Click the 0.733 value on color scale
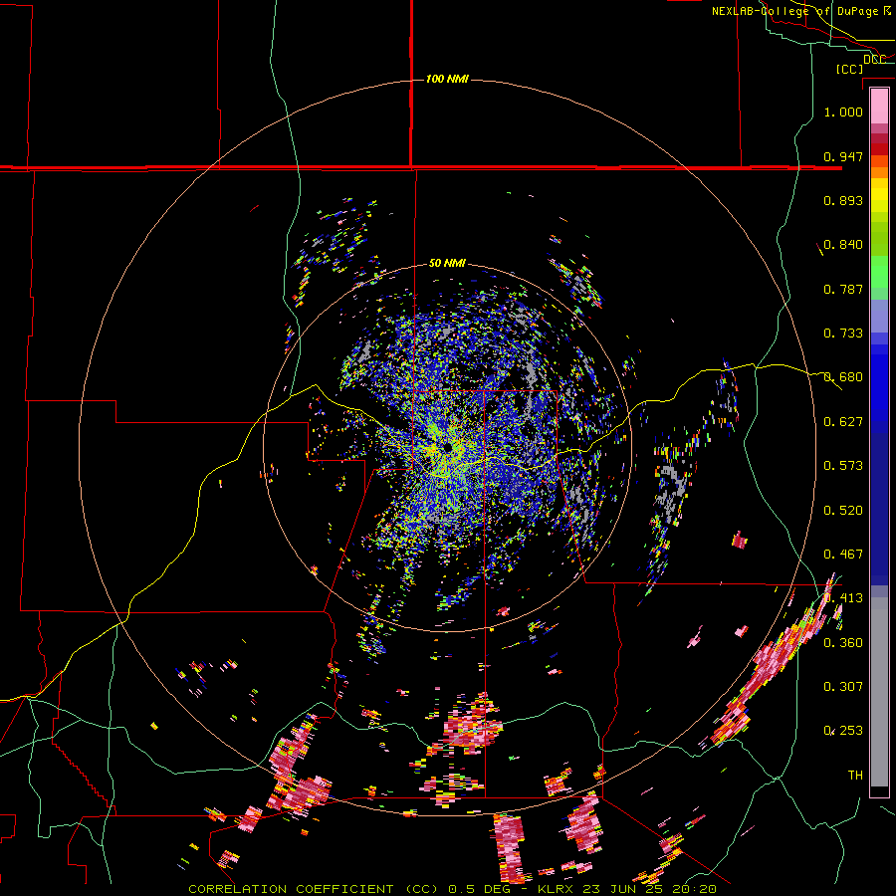 point(843,334)
